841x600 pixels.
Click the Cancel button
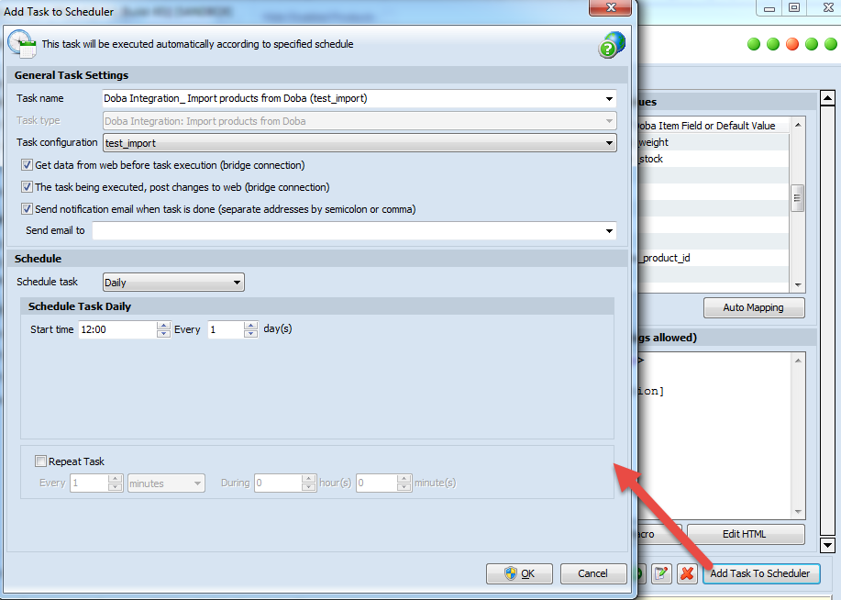pos(593,573)
